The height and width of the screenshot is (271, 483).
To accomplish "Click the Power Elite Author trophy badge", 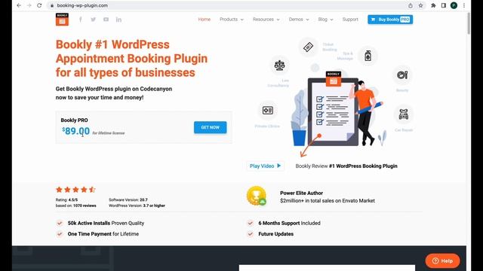I will (257, 196).
